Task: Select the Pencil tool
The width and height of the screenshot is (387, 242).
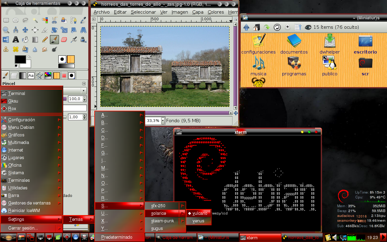Action: click(45, 40)
